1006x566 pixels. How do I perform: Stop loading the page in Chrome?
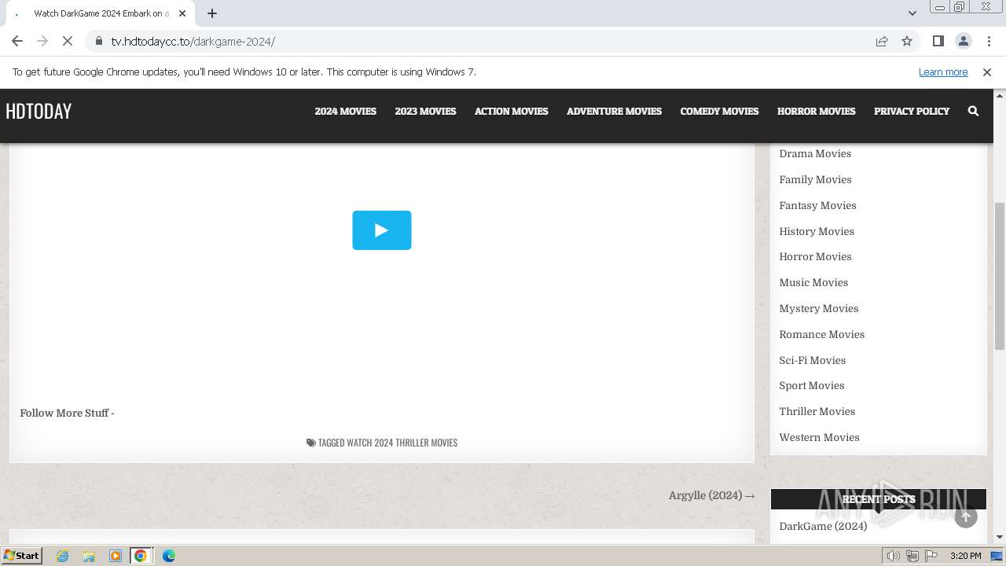pos(68,41)
